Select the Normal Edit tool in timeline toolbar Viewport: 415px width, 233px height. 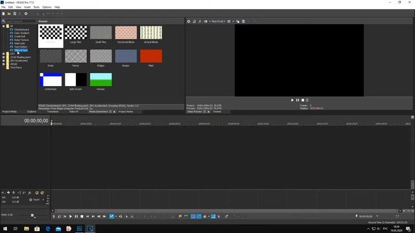pos(112,216)
